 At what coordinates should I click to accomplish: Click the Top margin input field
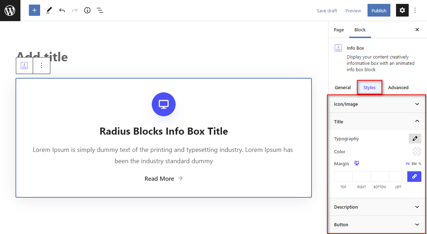343,177
